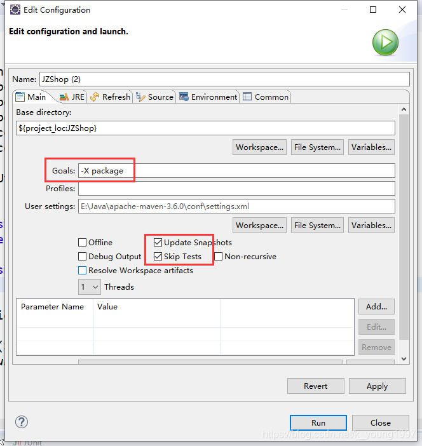This screenshot has width=422, height=446.
Task: Click the Eclipse icon in title bar
Action: click(15, 10)
